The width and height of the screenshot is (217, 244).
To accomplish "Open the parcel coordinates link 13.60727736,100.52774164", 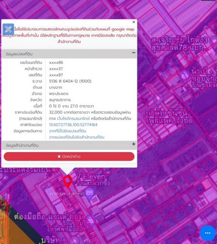I will [73, 125].
